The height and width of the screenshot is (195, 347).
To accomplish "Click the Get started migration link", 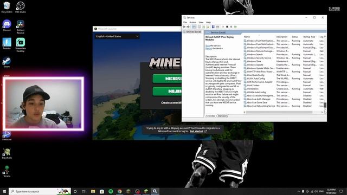I will tap(196, 131).
